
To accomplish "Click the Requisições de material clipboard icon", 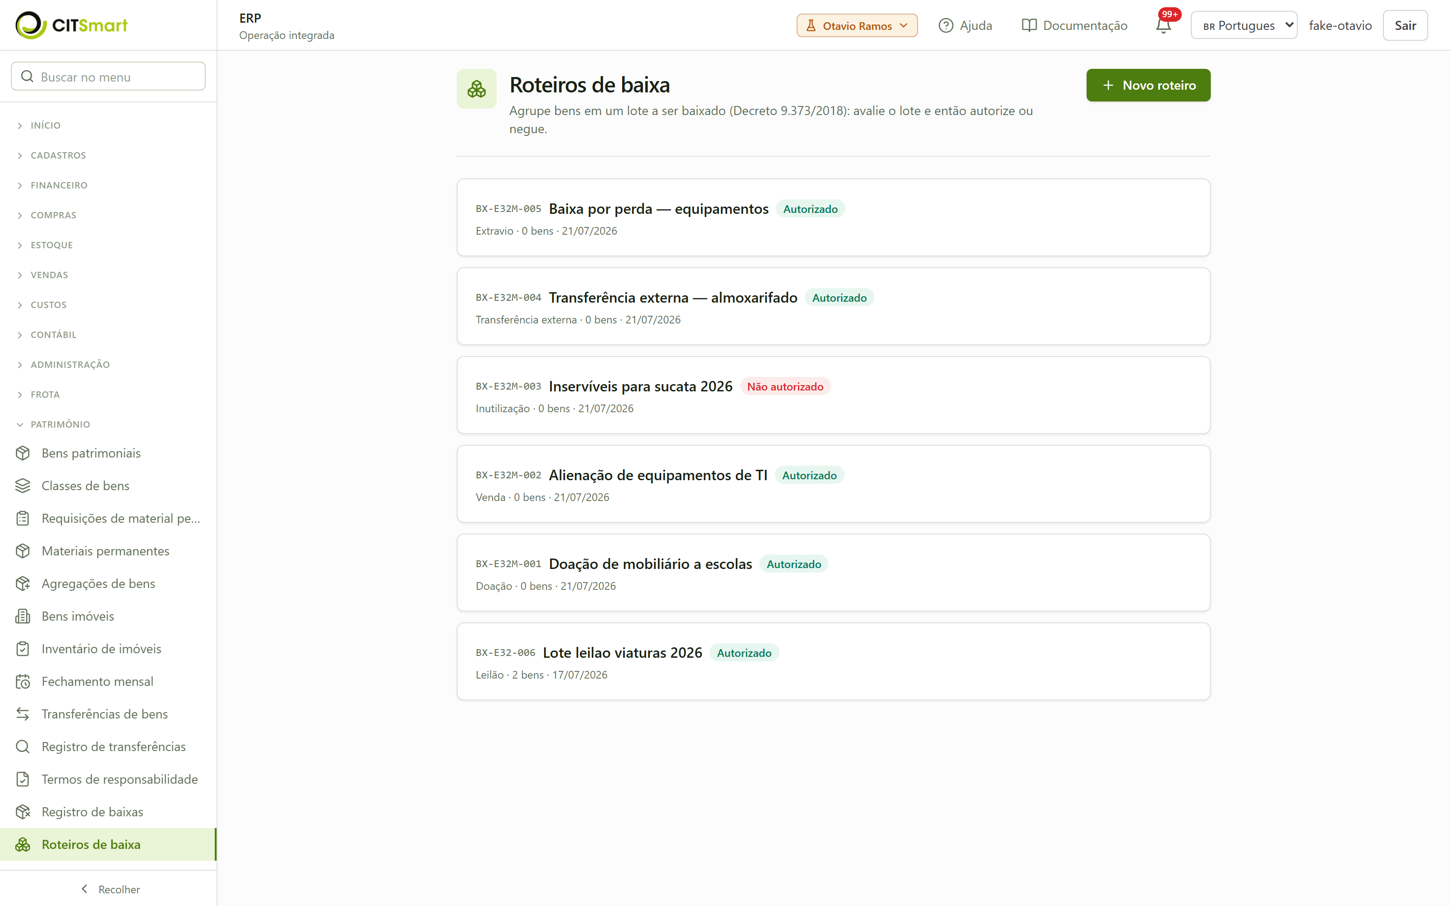I will click(x=23, y=518).
